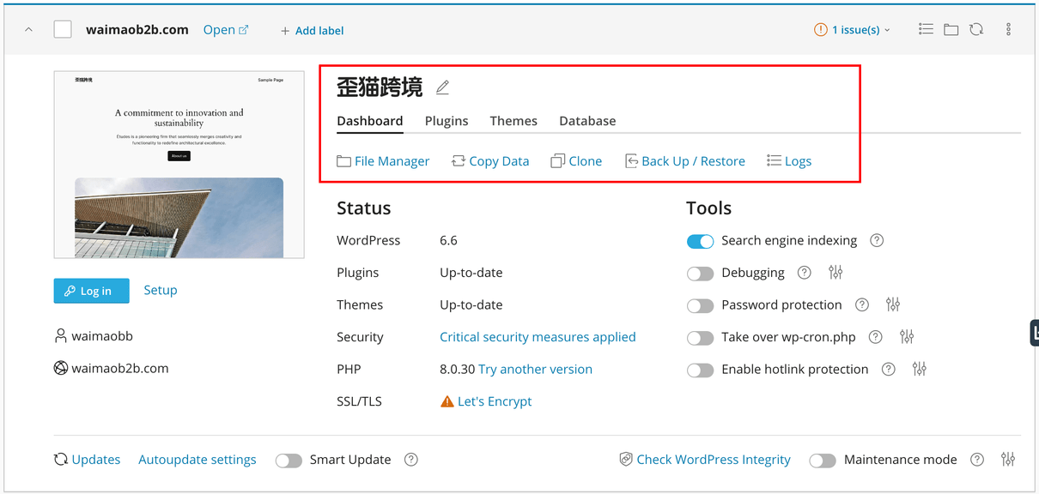The height and width of the screenshot is (494, 1039).
Task: Click the help icon next to Smart Update
Action: click(x=410, y=460)
